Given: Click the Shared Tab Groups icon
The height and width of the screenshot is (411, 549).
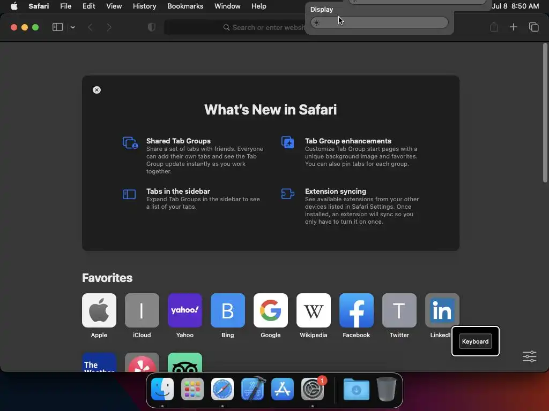Looking at the screenshot, I should 130,142.
